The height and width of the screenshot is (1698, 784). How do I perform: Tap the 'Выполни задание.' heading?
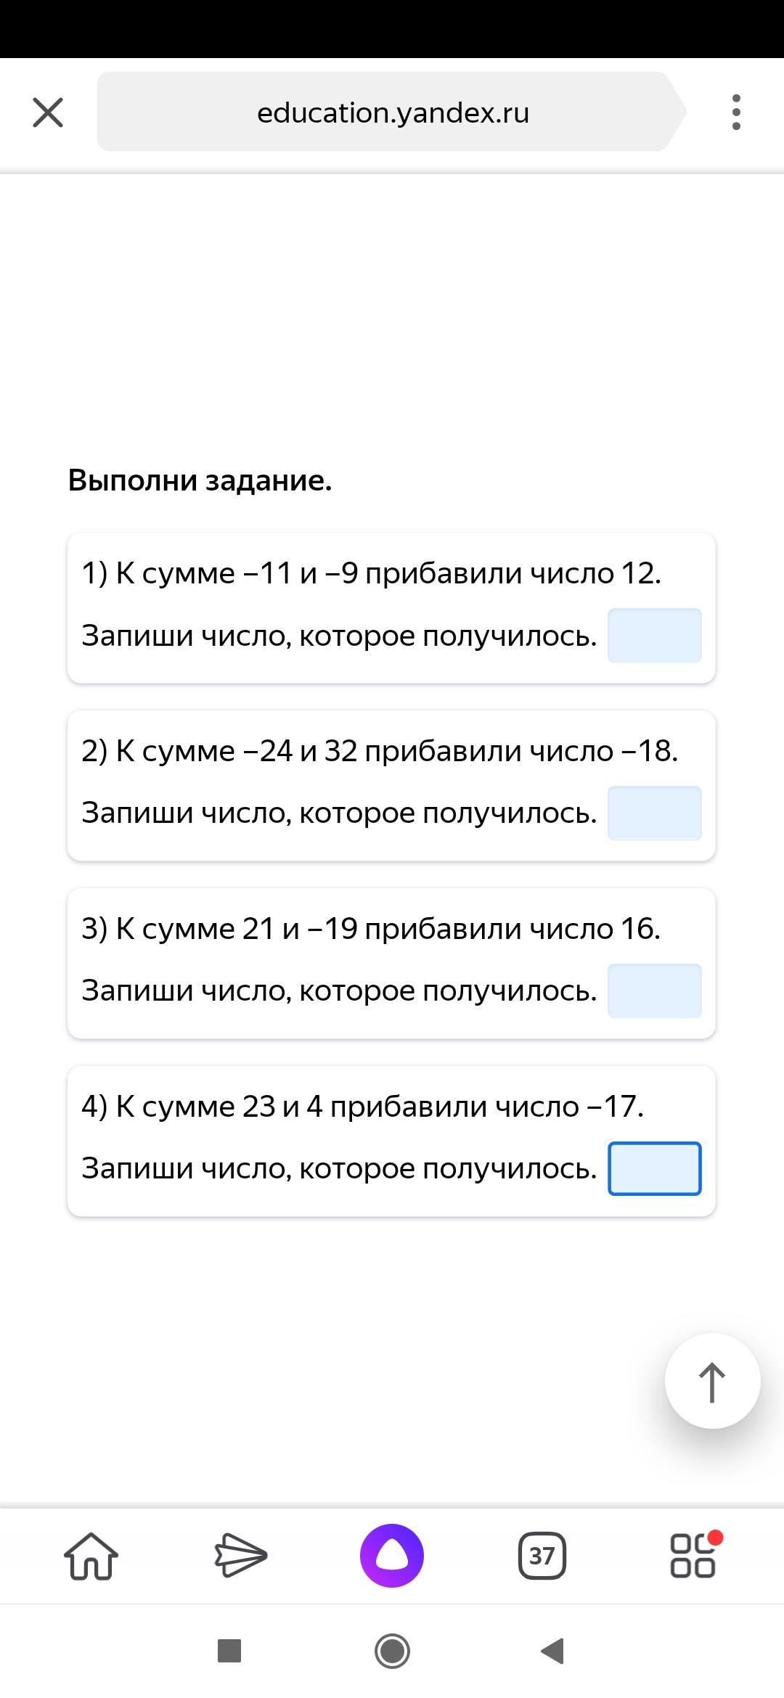click(200, 480)
